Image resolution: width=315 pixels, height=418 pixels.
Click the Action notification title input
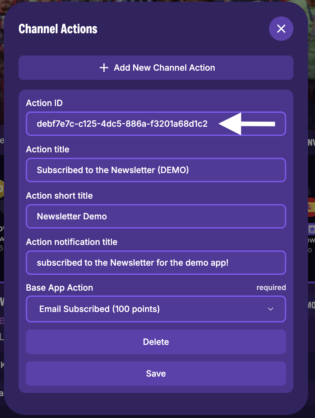coord(156,263)
